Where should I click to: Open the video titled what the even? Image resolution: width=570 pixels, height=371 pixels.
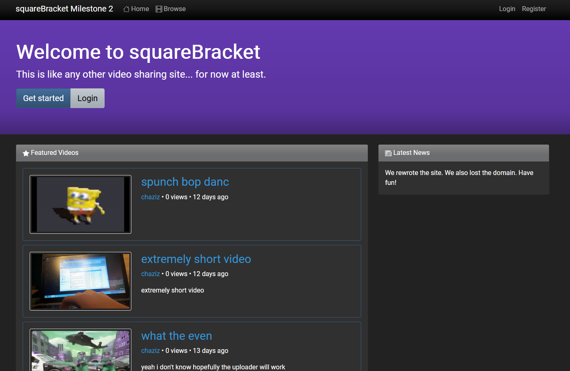(176, 336)
